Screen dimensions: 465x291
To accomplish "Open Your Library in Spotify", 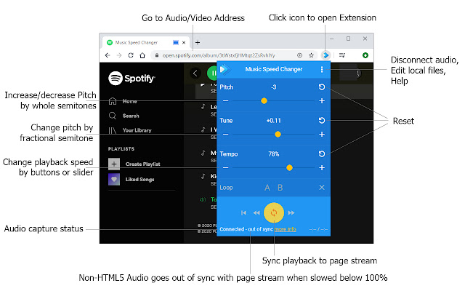I will click(130, 130).
